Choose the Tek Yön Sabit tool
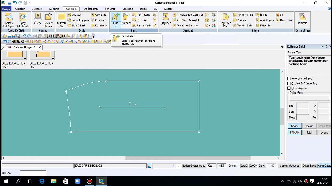Viewport: 332px width, 186px height. 243,25
